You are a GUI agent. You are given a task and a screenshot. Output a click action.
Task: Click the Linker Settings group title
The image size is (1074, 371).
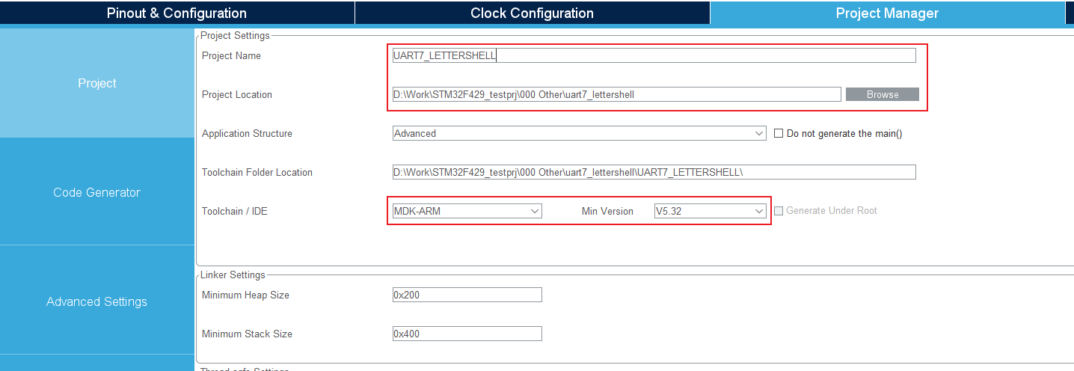click(x=233, y=275)
